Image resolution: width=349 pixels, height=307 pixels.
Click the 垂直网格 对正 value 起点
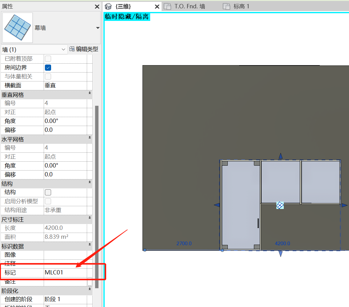[x=65, y=112]
